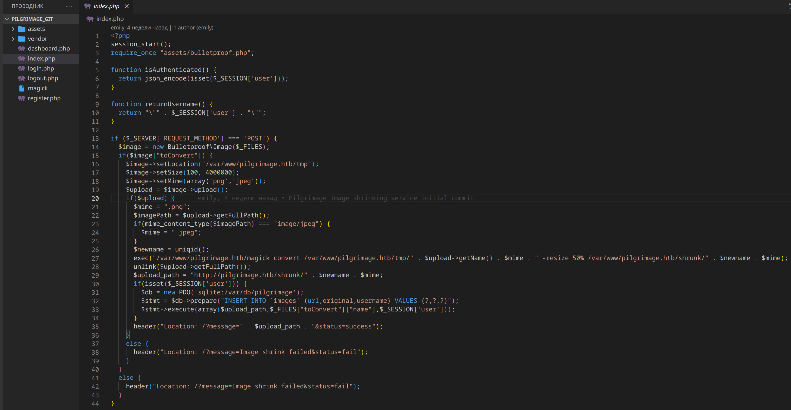Open the explorer more actions ellipsis
Image resolution: width=791 pixels, height=410 pixels.
click(x=69, y=6)
